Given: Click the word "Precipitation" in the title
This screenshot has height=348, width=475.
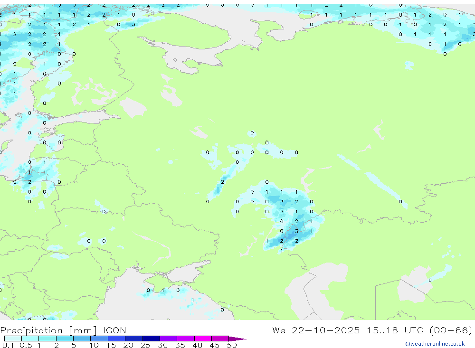Looking at the screenshot, I should pos(31,330).
